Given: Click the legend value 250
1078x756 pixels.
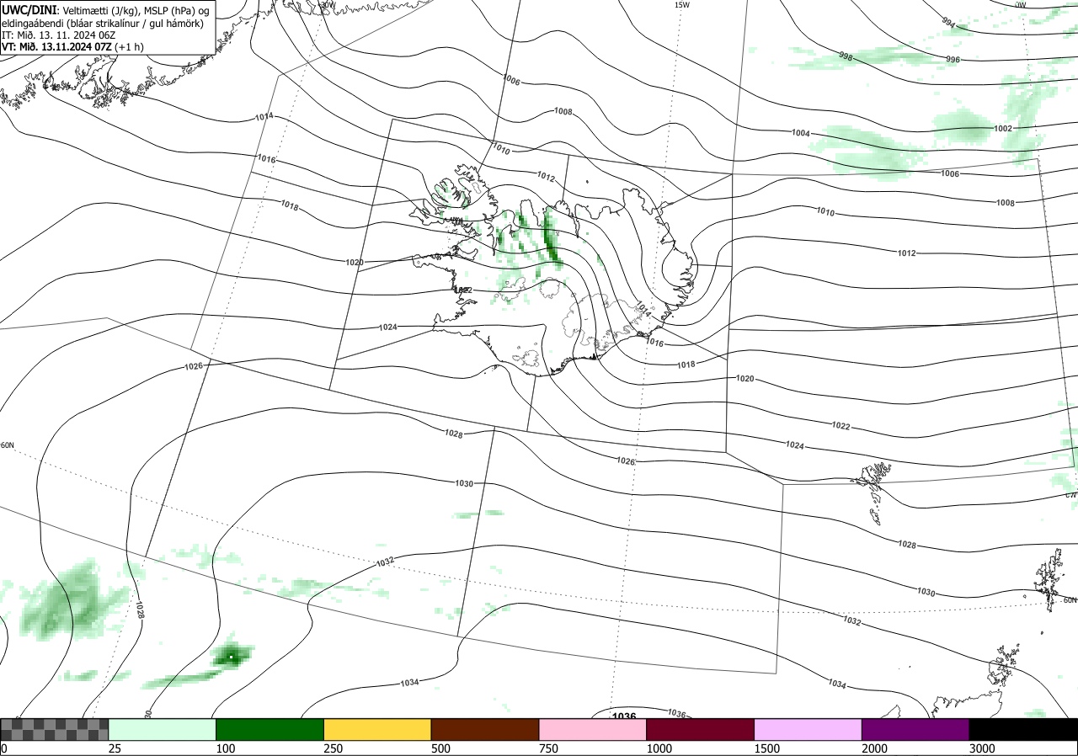Looking at the screenshot, I should (x=334, y=748).
